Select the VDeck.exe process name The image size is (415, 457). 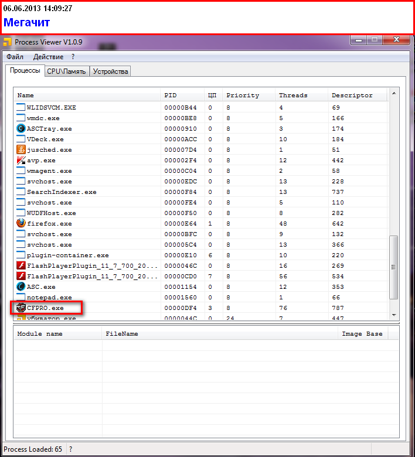(x=45, y=139)
